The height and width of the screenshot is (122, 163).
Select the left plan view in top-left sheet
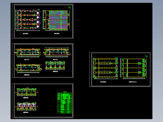click(28, 20)
